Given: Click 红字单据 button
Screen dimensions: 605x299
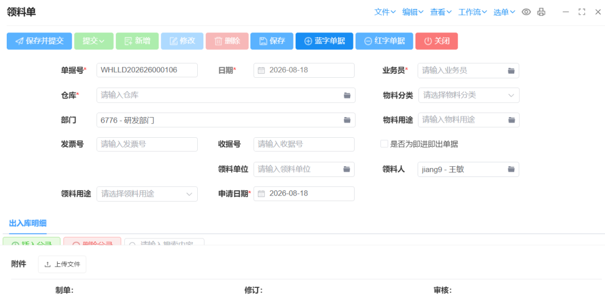Looking at the screenshot, I should (384, 41).
